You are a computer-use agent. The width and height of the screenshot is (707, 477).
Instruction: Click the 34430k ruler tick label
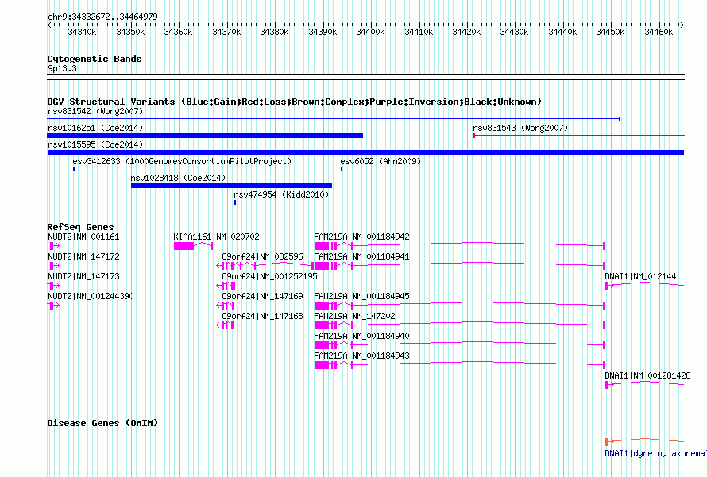[x=514, y=32]
